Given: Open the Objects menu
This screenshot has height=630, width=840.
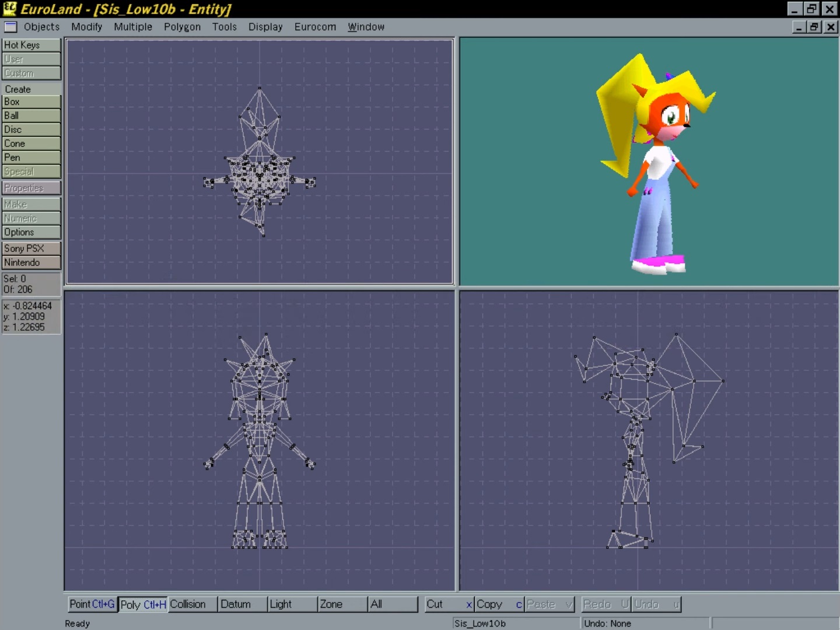Looking at the screenshot, I should click(x=41, y=27).
